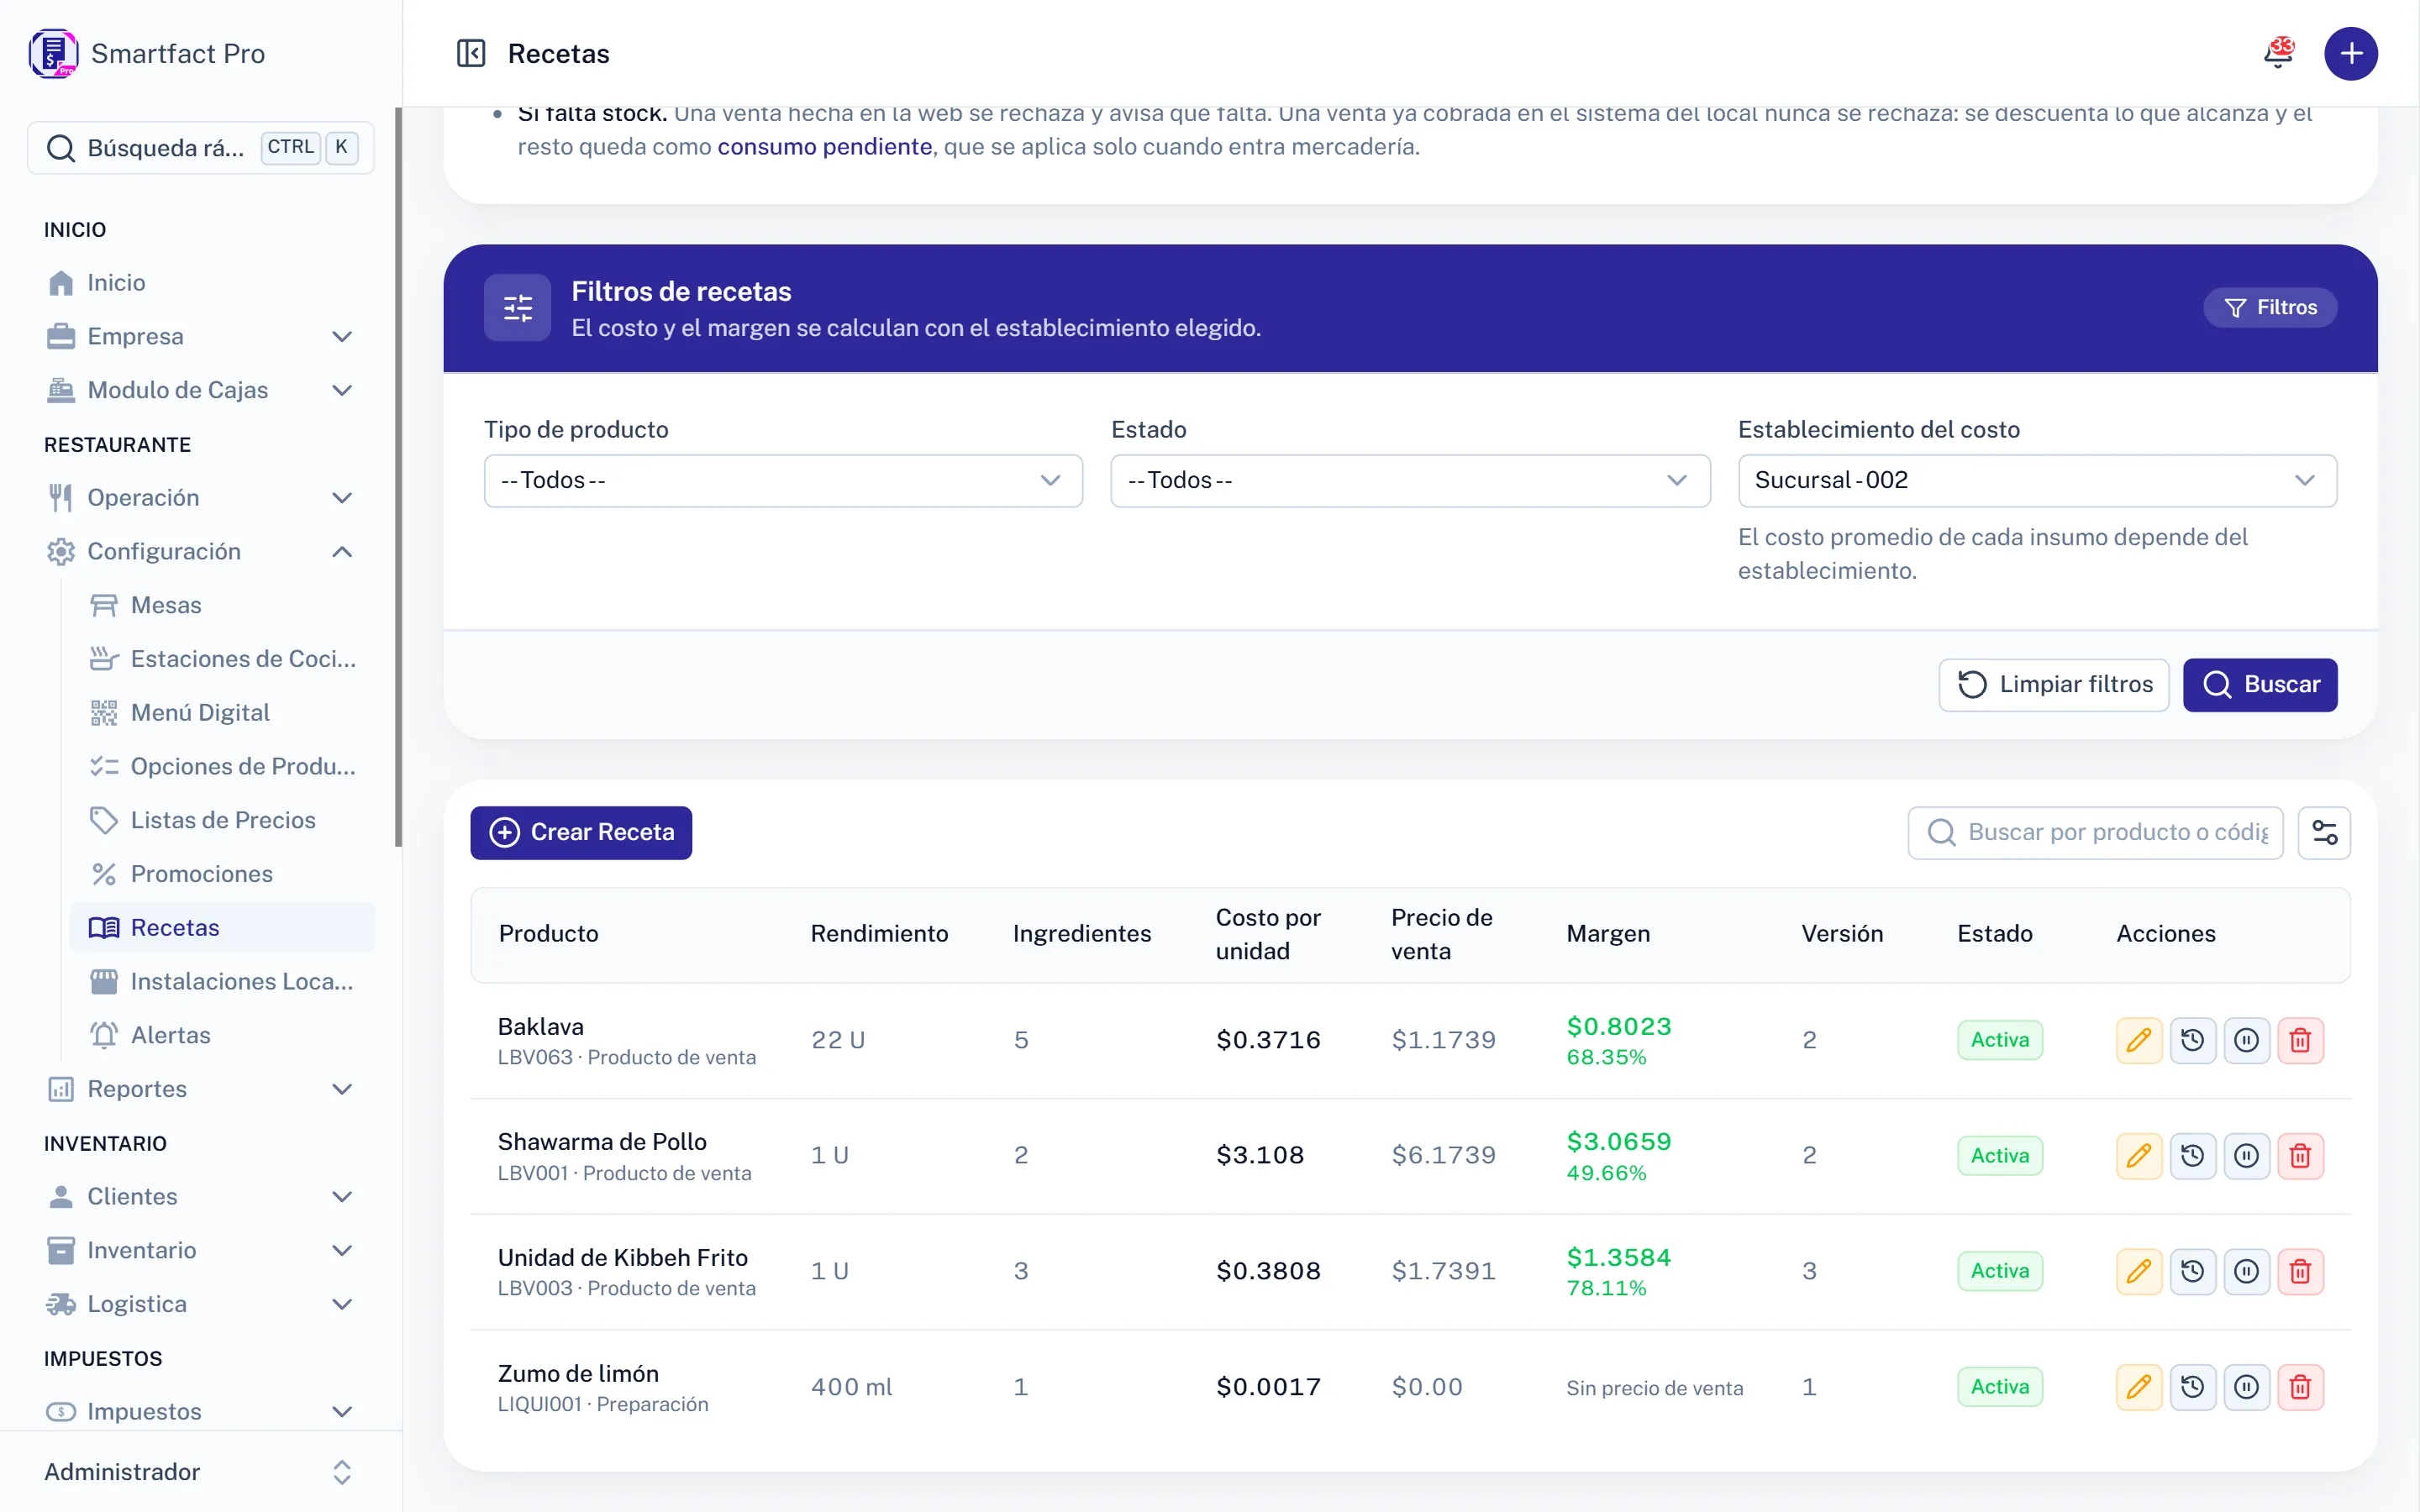Pause the Zumo de limón recipe
The height and width of the screenshot is (1512, 2420).
2246,1387
